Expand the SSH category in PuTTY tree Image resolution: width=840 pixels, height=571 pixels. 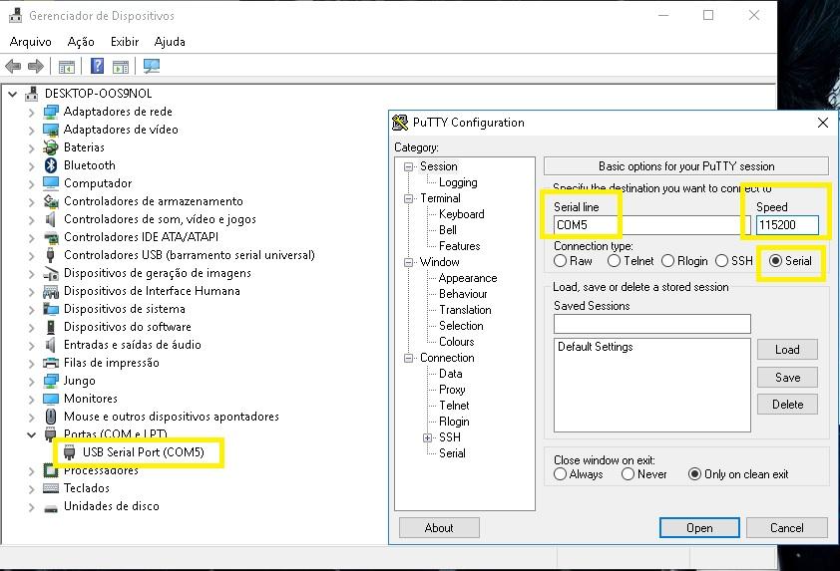coord(428,437)
